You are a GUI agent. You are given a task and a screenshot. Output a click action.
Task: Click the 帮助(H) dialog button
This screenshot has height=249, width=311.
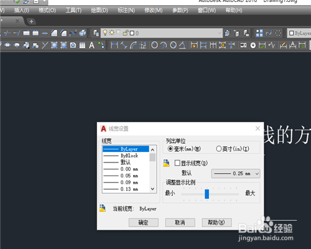[x=216, y=222]
